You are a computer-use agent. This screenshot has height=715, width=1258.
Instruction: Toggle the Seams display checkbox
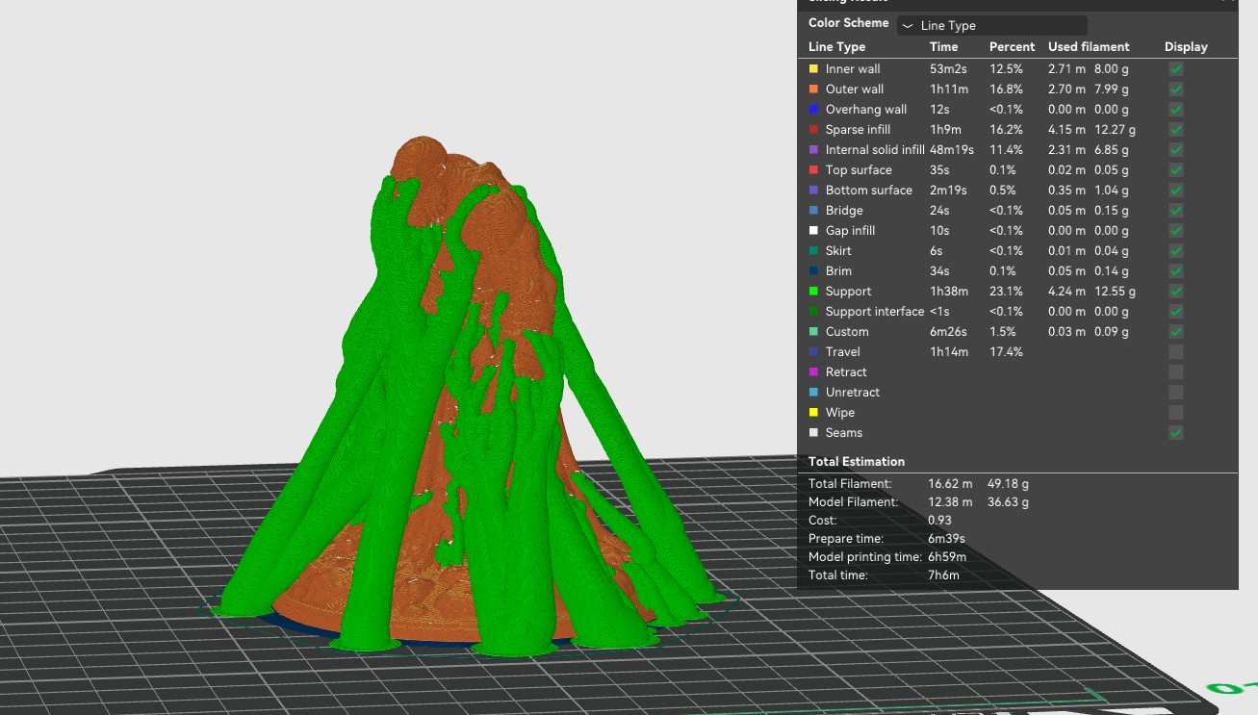[1176, 433]
